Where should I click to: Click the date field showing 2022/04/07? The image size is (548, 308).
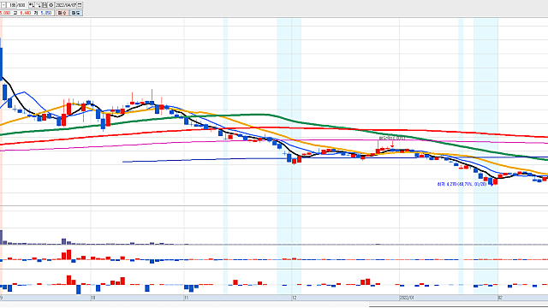tap(66, 5)
